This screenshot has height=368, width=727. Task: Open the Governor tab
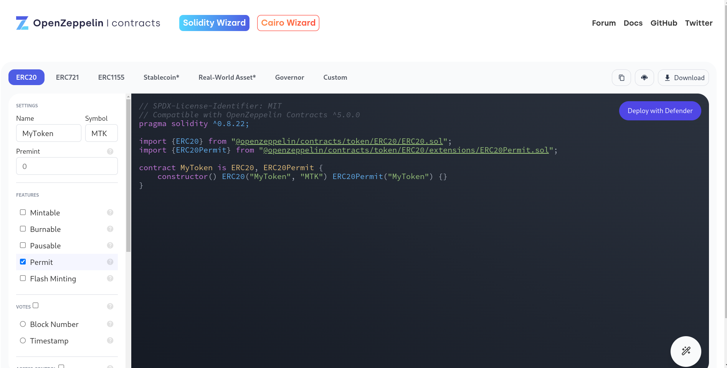tap(289, 77)
